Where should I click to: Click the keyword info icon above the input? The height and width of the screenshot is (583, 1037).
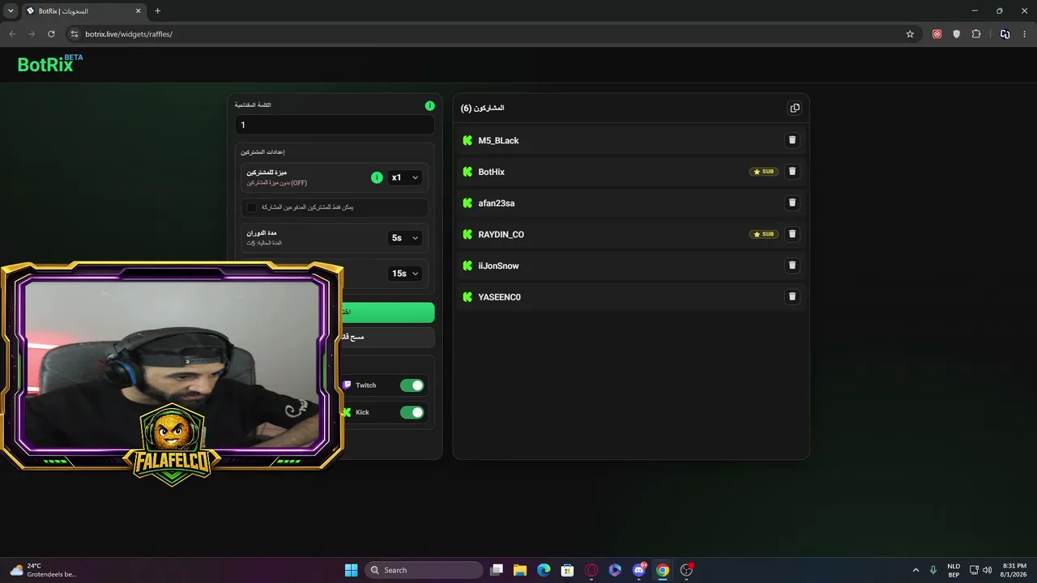(x=429, y=105)
